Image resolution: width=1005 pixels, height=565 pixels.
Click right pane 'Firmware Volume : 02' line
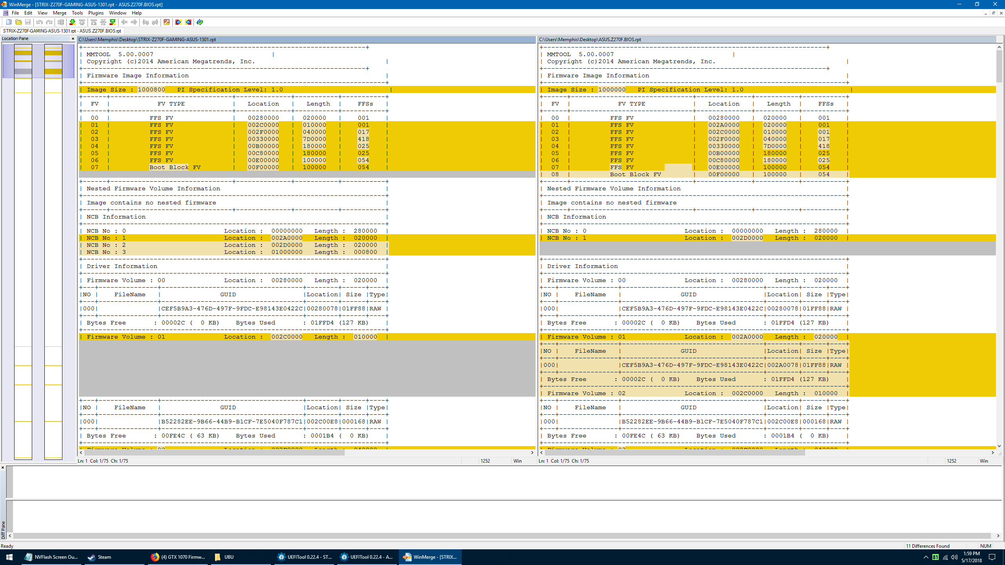767,394
